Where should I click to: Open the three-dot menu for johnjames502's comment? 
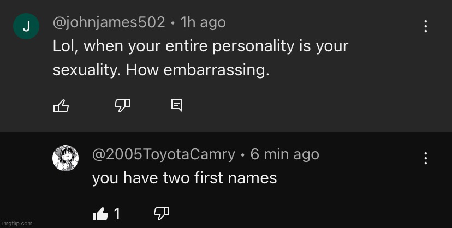(425, 26)
